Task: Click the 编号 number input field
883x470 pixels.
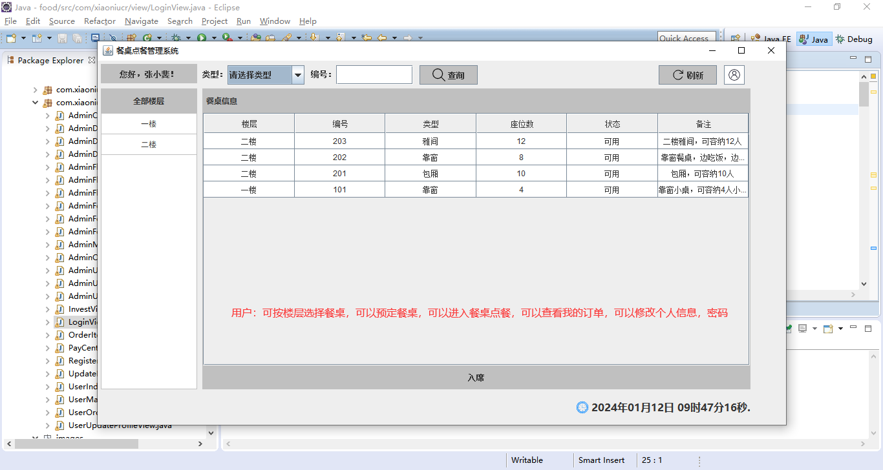Action: [x=374, y=74]
